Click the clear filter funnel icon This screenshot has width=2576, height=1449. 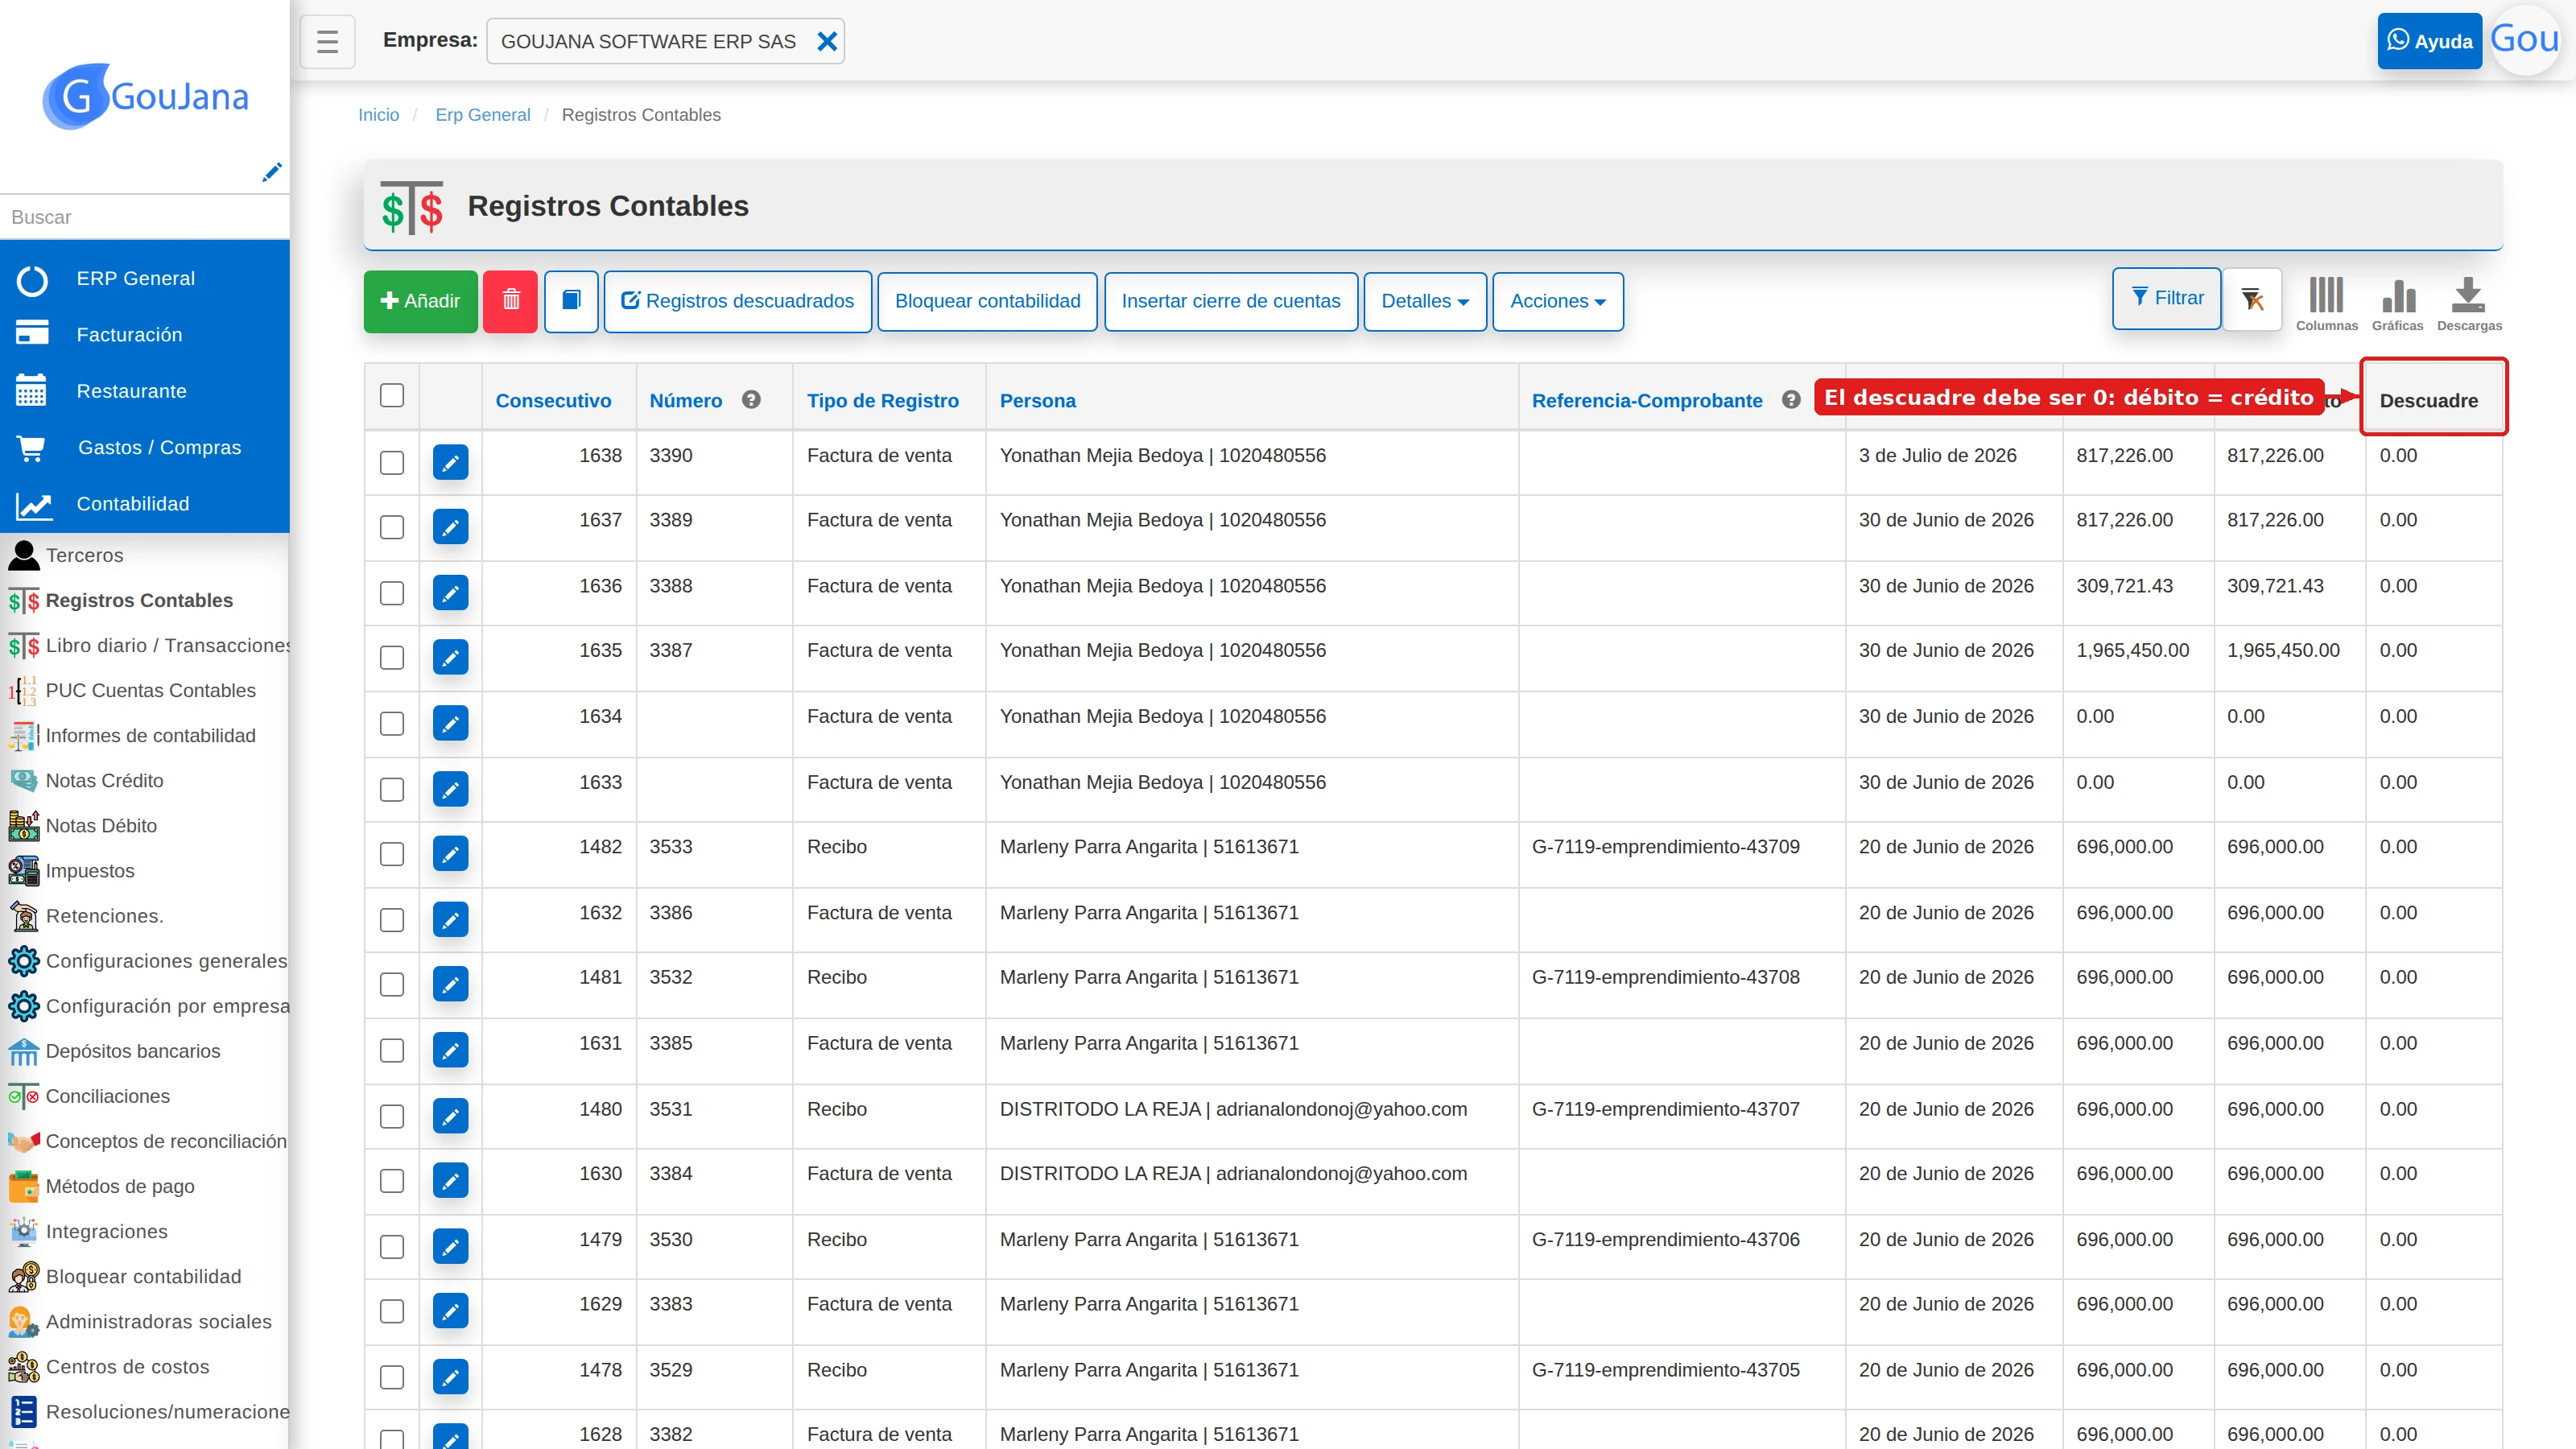[x=2252, y=299]
